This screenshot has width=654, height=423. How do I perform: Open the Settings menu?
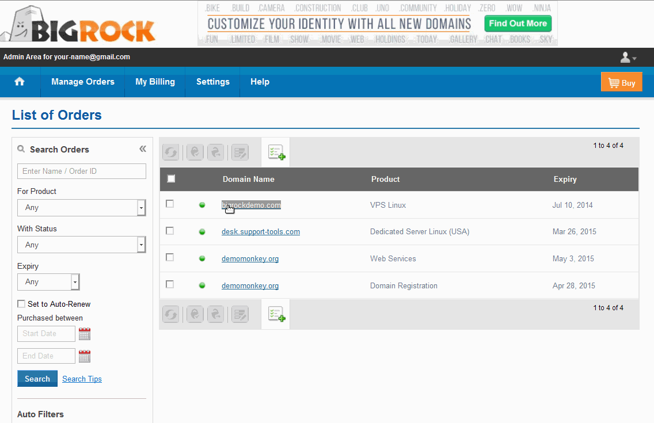(x=212, y=82)
